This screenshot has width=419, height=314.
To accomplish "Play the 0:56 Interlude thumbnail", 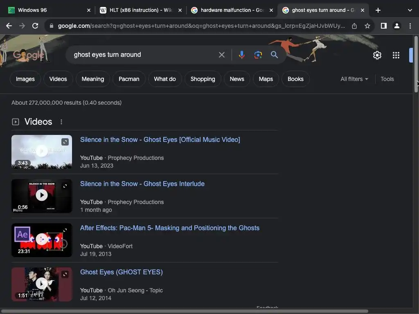I will [42, 196].
